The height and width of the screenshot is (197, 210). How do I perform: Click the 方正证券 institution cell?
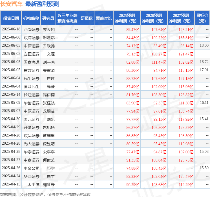coord(32,54)
